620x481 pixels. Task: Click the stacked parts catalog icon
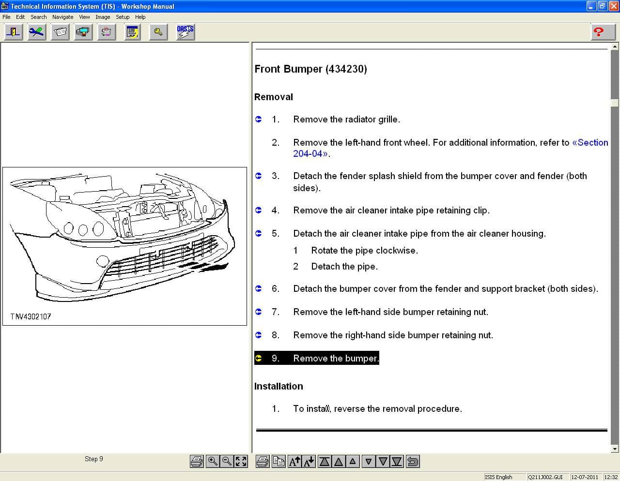point(83,32)
